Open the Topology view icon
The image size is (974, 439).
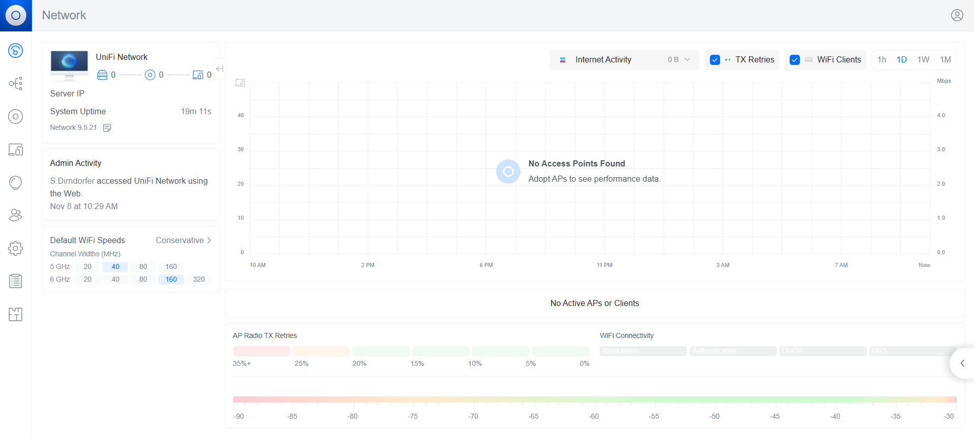coord(16,84)
